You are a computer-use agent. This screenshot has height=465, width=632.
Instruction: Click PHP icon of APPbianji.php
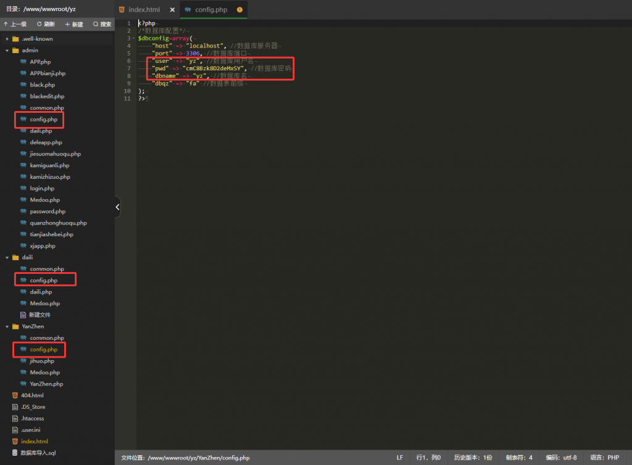click(x=23, y=73)
